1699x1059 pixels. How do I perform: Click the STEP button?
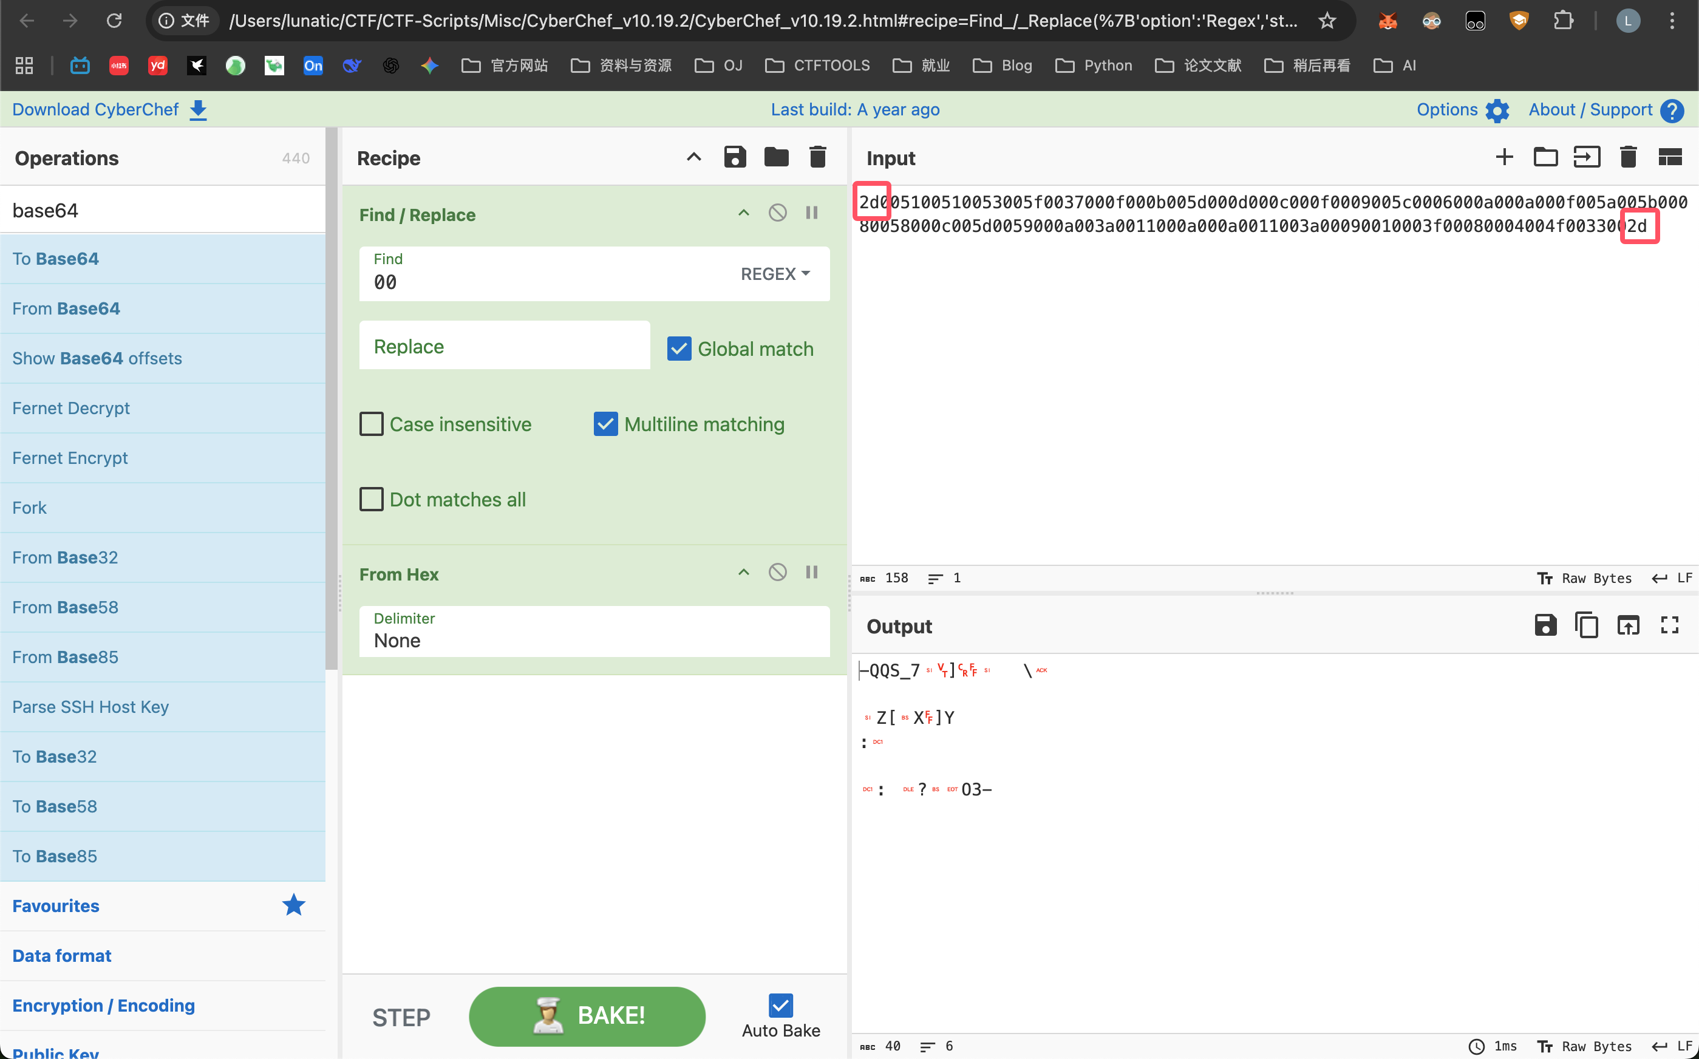(x=401, y=1017)
